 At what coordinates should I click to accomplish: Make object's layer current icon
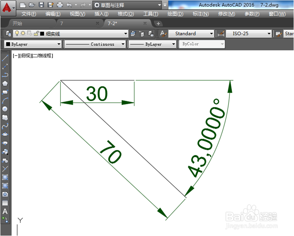pos(133,34)
